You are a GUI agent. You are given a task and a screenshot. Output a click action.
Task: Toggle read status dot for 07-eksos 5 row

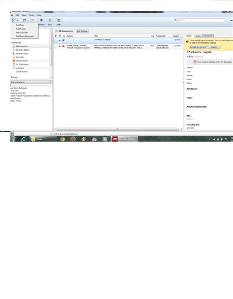tap(59, 41)
